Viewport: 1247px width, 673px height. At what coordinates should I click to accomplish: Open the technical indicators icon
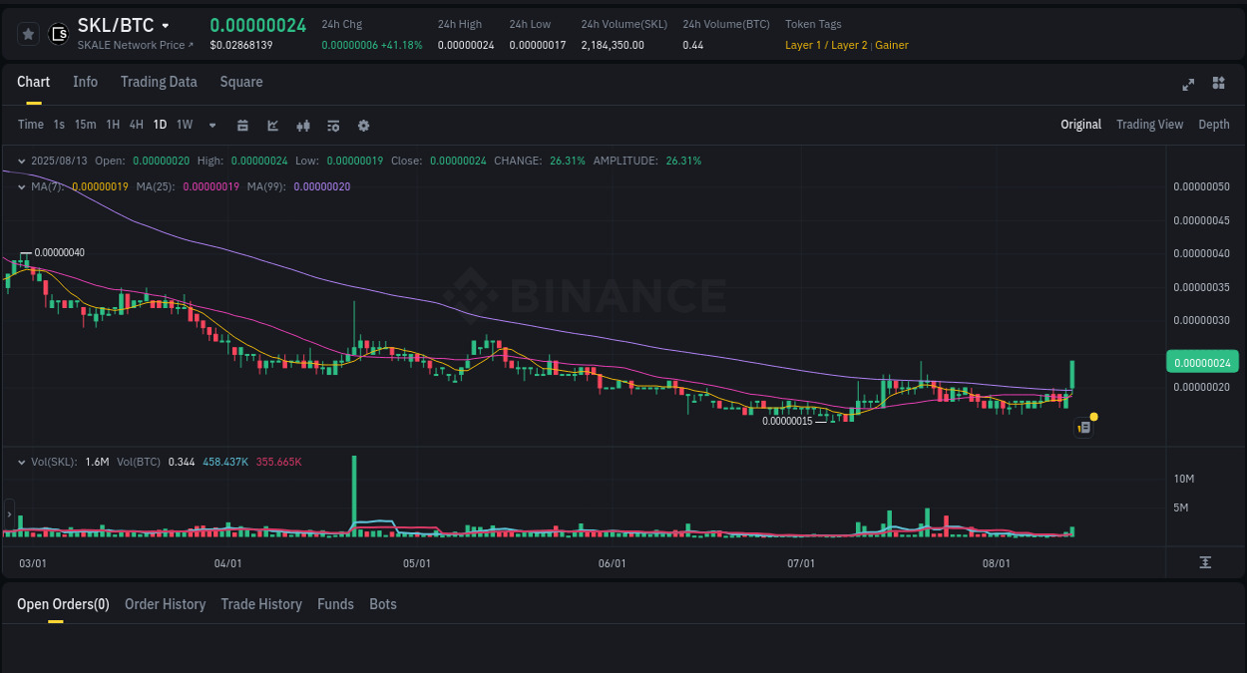point(332,125)
